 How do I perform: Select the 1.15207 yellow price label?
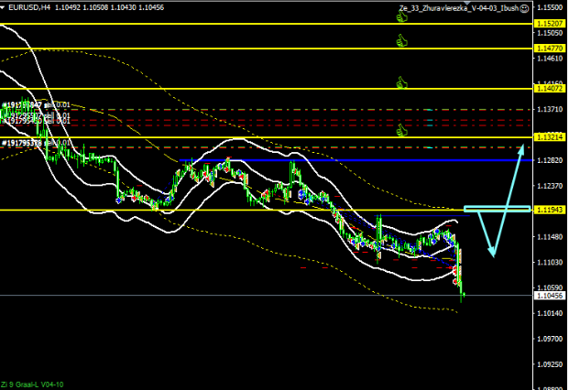coord(549,23)
